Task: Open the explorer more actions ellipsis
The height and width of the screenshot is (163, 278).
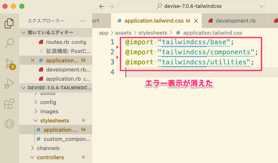Action: (x=83, y=21)
